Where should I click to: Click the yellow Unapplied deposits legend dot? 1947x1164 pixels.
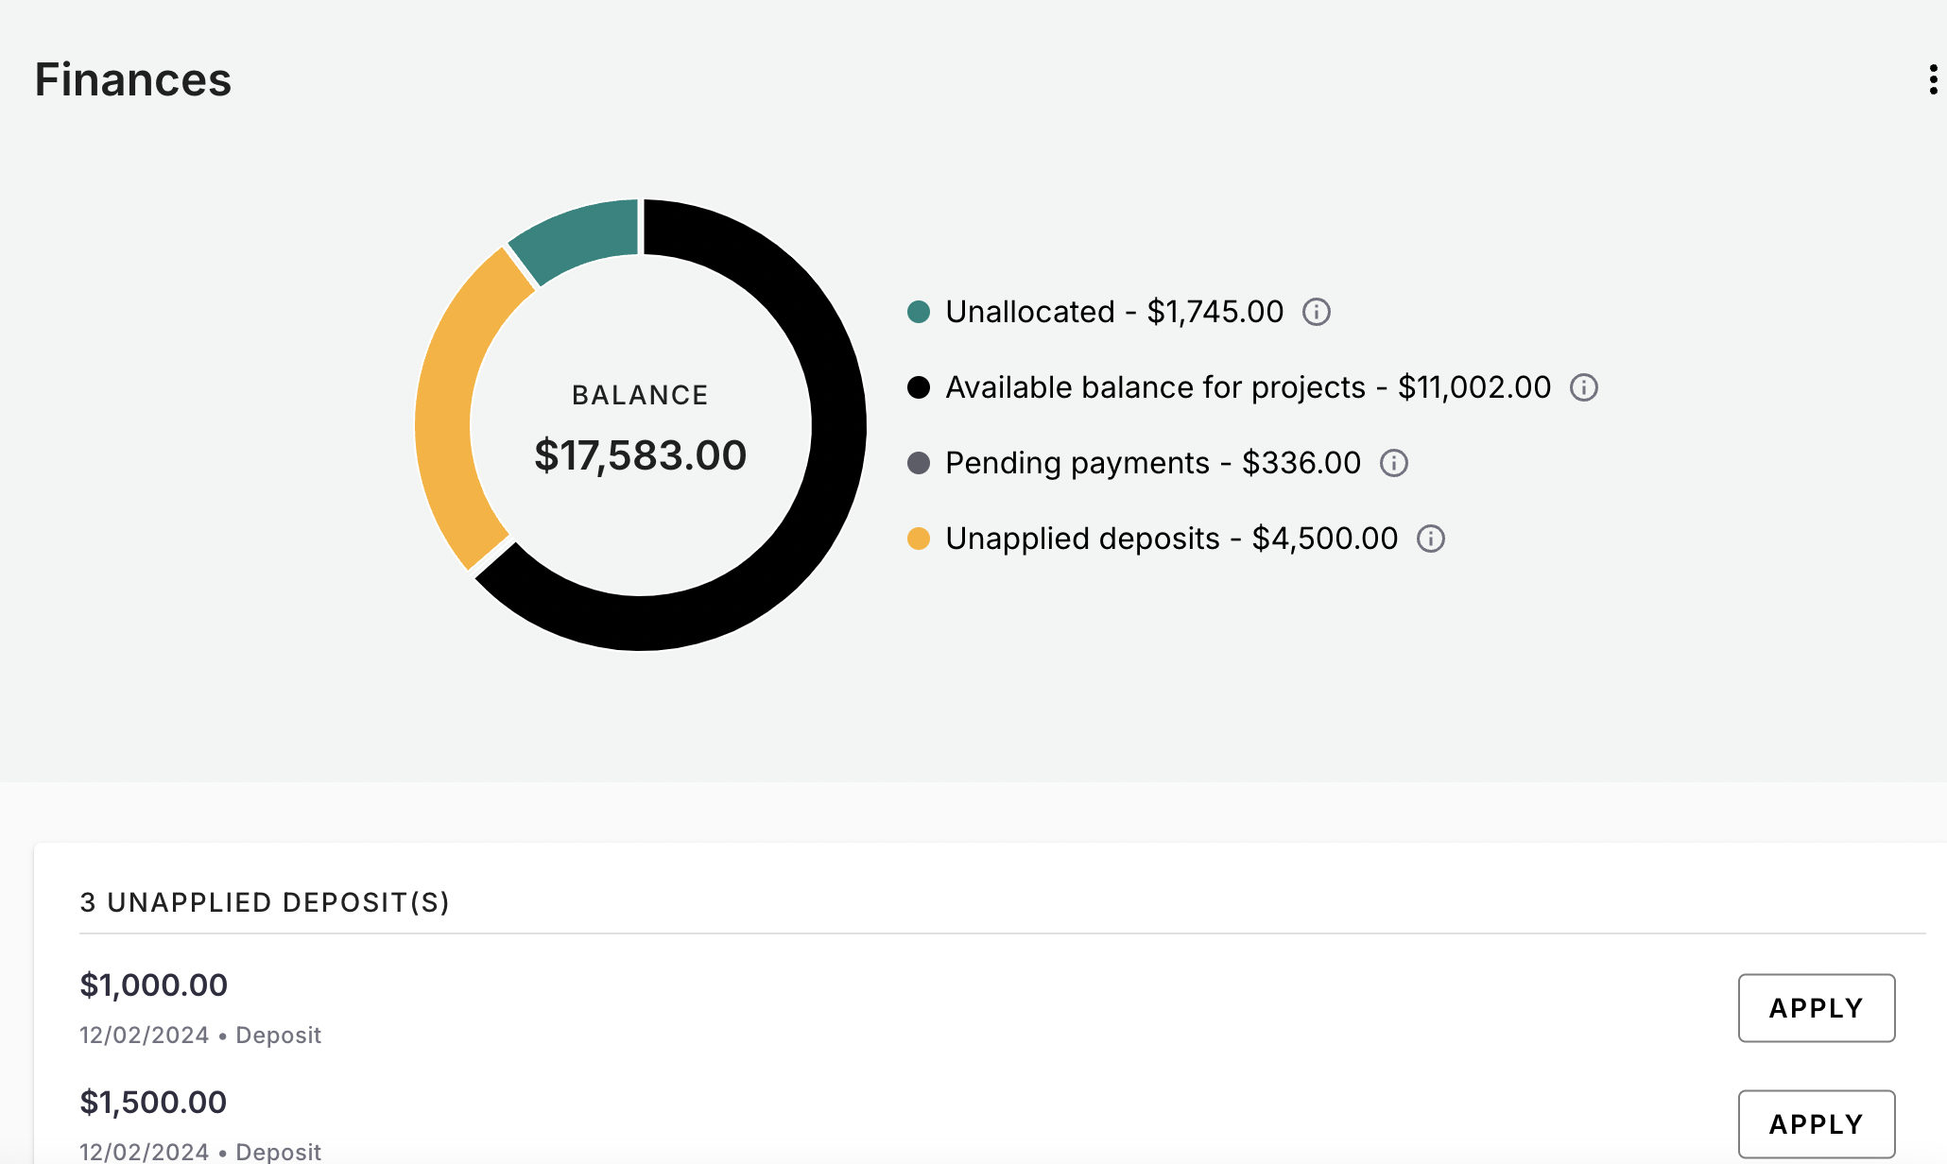coord(919,539)
